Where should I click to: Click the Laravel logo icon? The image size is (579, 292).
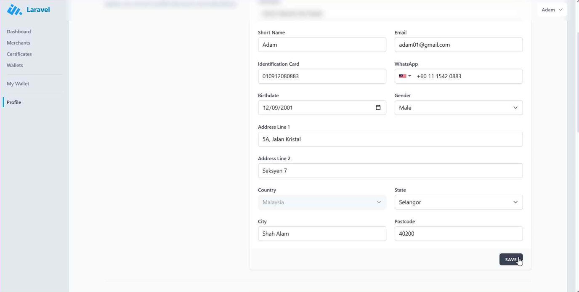click(14, 10)
